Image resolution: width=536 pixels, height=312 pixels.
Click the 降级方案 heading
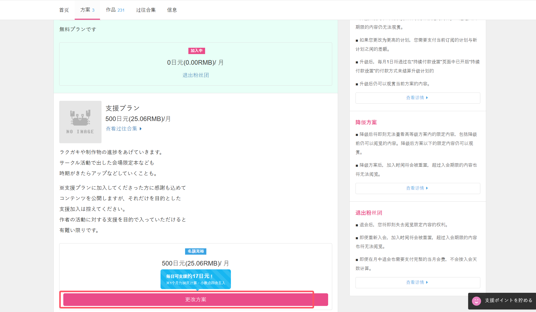click(x=366, y=123)
